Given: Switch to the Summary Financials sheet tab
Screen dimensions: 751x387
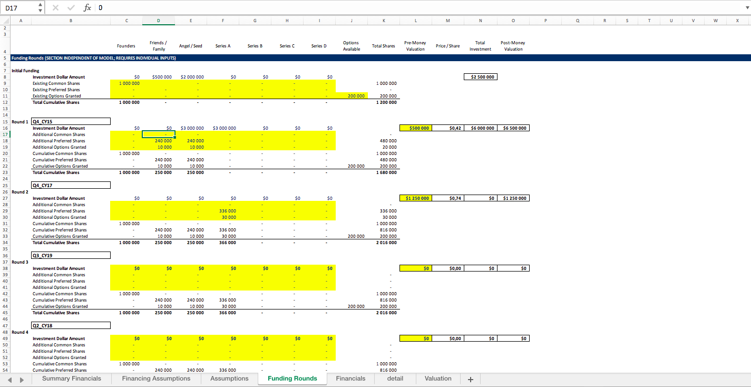Looking at the screenshot, I should [x=72, y=379].
